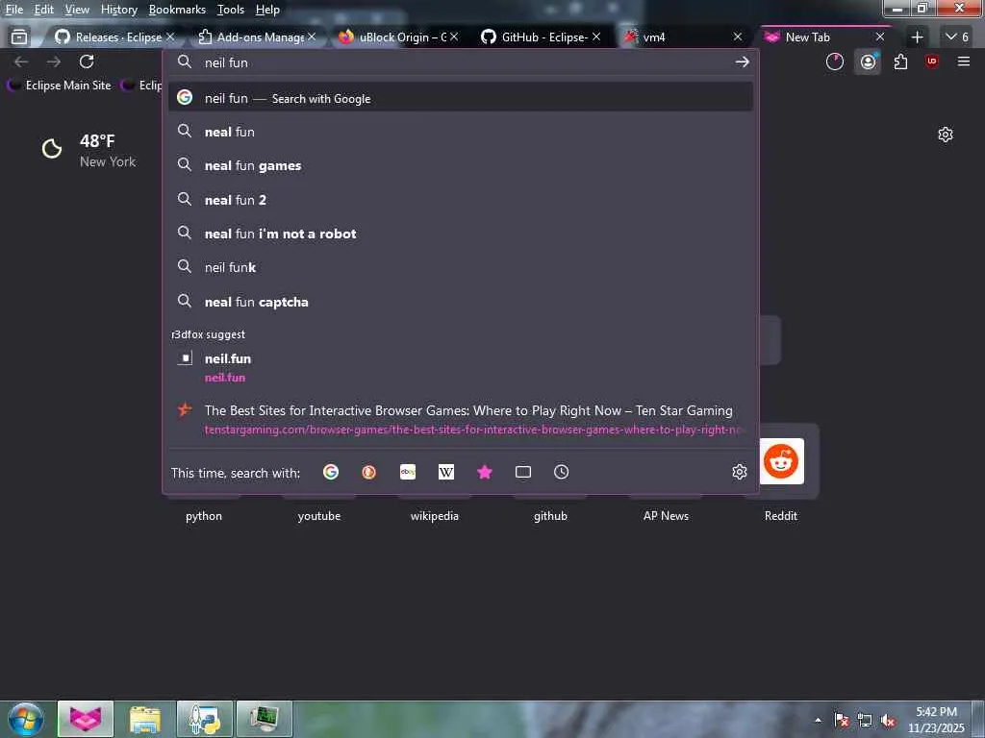The width and height of the screenshot is (985, 738).
Task: Close the Add-ons Manager tab
Action: (x=312, y=37)
